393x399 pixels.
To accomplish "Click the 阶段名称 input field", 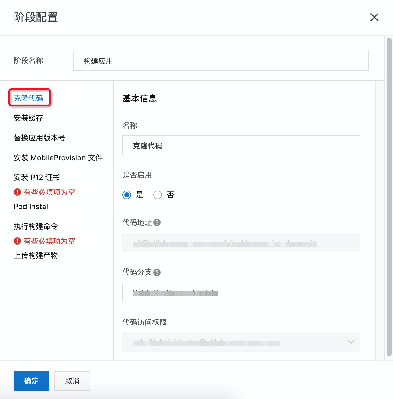I will pyautogui.click(x=221, y=61).
